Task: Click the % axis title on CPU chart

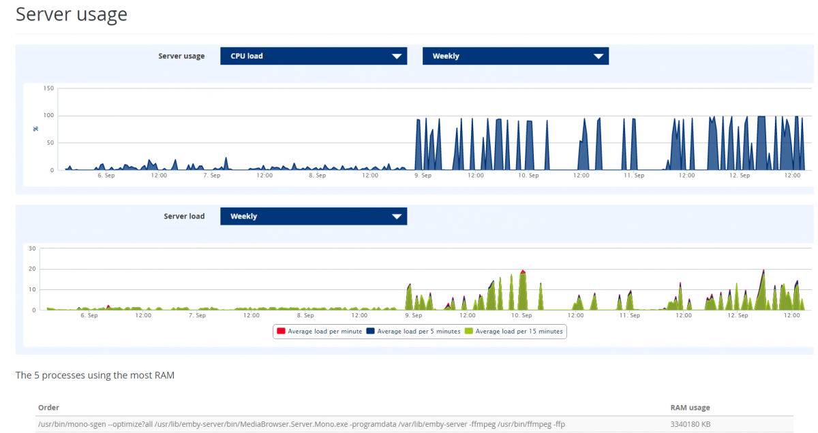Action: (35, 129)
